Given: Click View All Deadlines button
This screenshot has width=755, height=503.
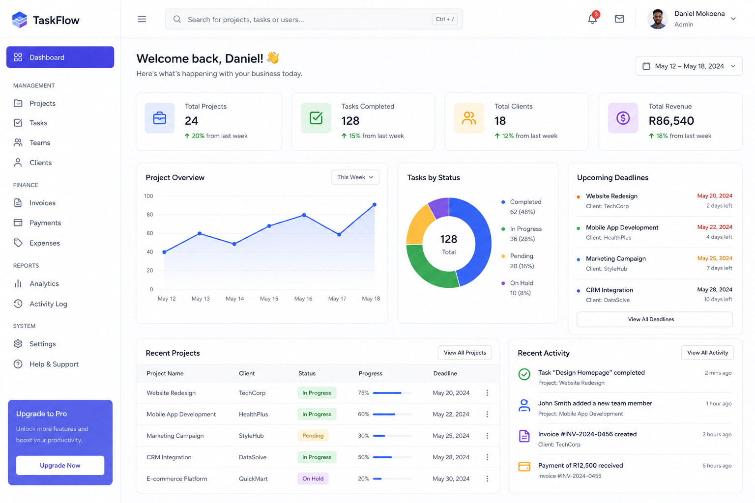Looking at the screenshot, I should tap(655, 319).
